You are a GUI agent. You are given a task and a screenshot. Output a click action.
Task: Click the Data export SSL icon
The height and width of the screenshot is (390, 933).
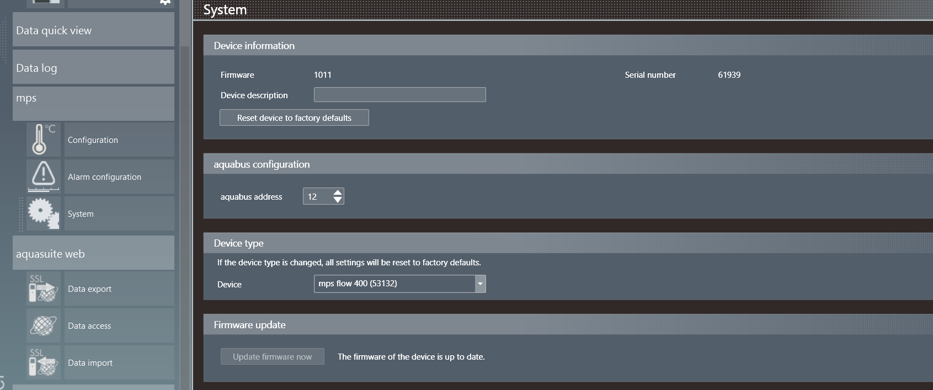(43, 289)
